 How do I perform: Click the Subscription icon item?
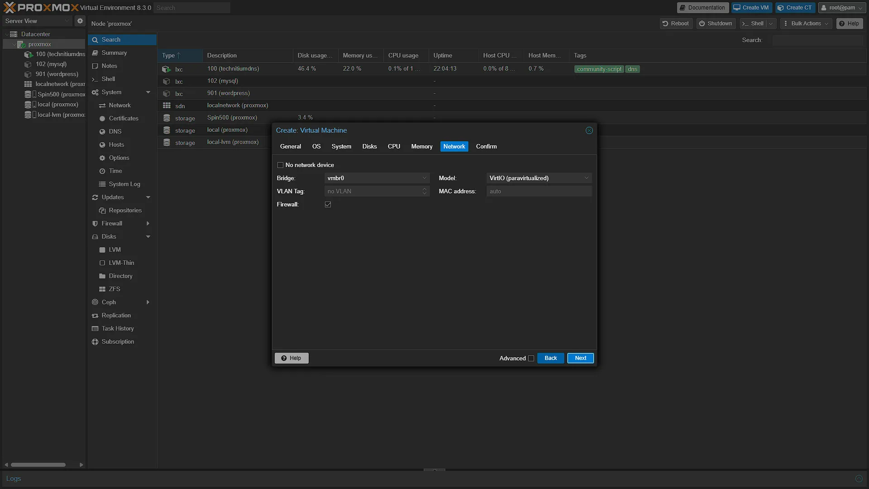pyautogui.click(x=95, y=342)
